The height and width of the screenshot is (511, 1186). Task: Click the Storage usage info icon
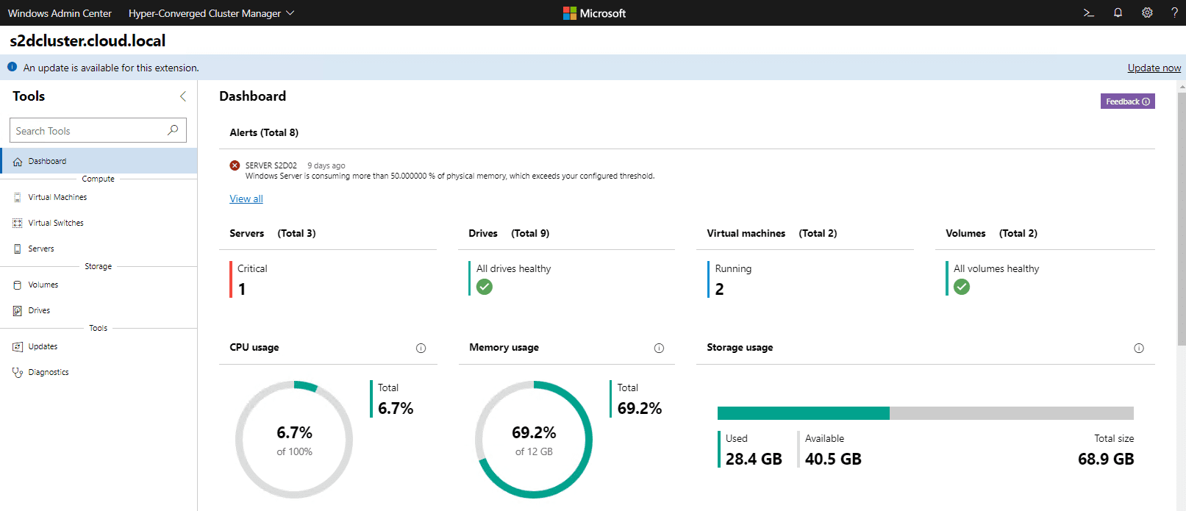[1138, 348]
